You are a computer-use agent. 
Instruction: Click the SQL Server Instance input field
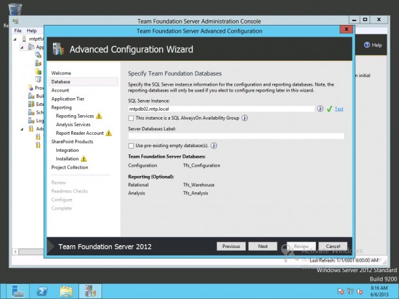tap(221, 109)
